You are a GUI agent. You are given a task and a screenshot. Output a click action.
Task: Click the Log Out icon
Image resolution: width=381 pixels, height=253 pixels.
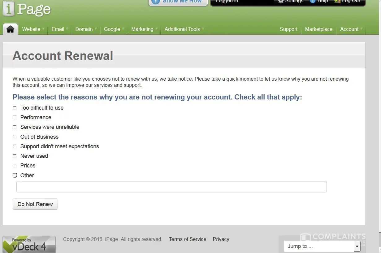click(337, 2)
